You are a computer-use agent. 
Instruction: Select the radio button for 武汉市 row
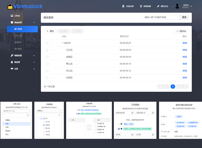[47, 43]
